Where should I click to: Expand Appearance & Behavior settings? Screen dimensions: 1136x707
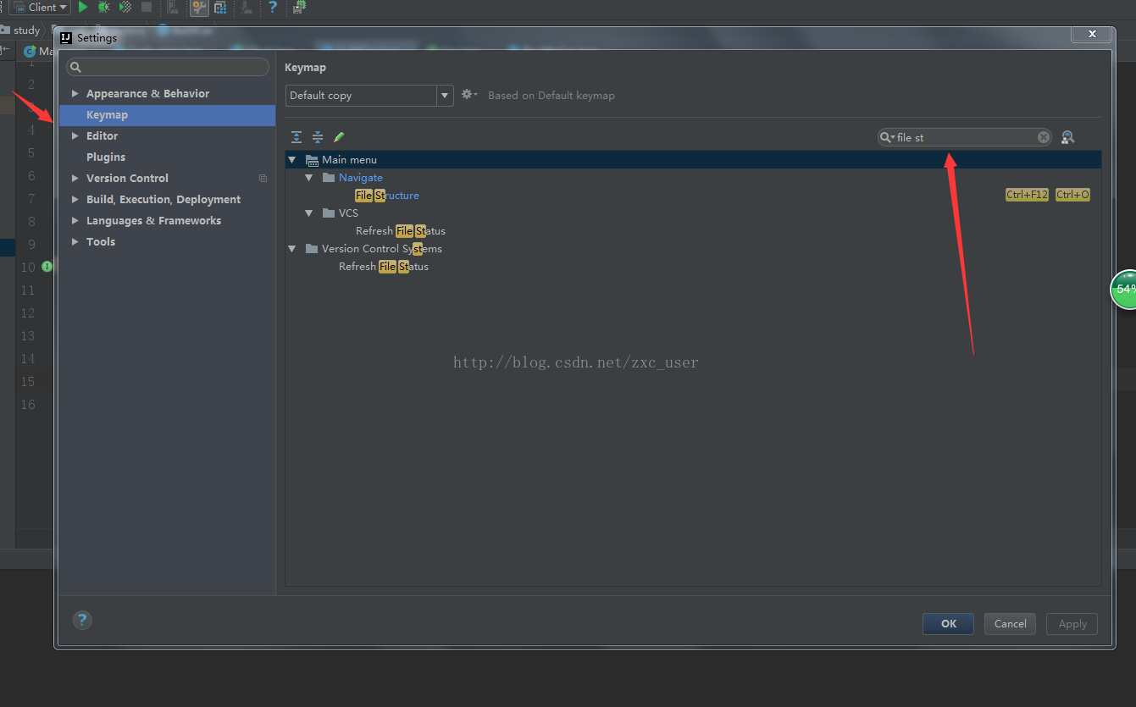point(75,94)
